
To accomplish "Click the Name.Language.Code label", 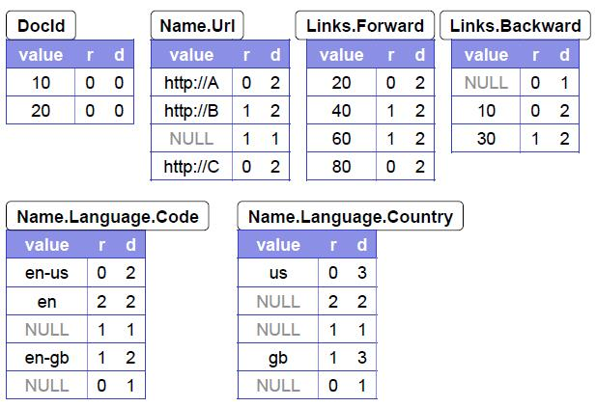I will [107, 216].
